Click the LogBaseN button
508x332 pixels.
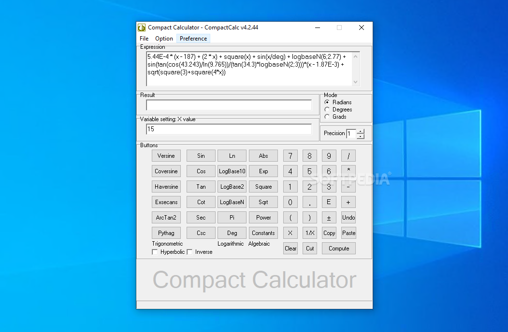click(232, 202)
